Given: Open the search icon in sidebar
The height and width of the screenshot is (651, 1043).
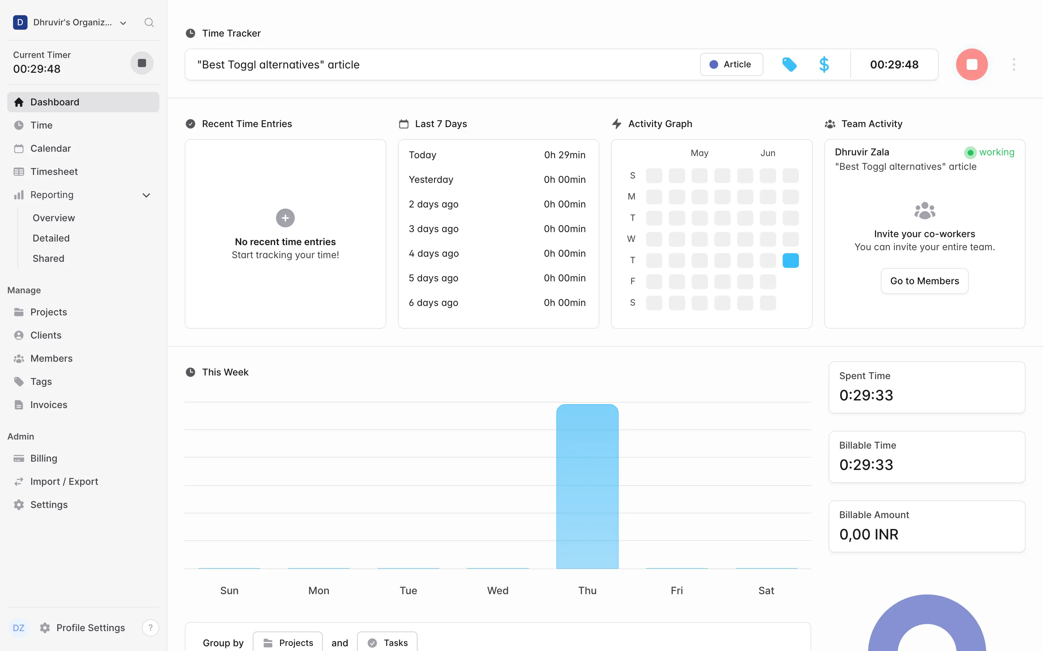Looking at the screenshot, I should tap(149, 22).
